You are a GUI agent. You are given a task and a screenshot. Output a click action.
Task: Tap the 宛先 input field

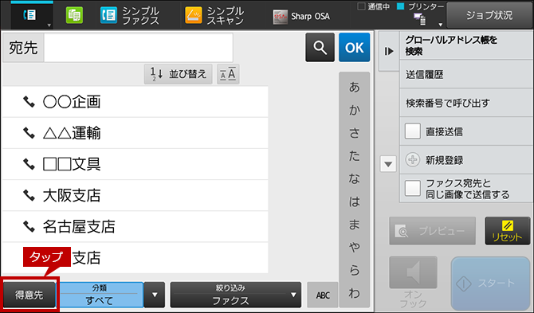click(x=139, y=48)
